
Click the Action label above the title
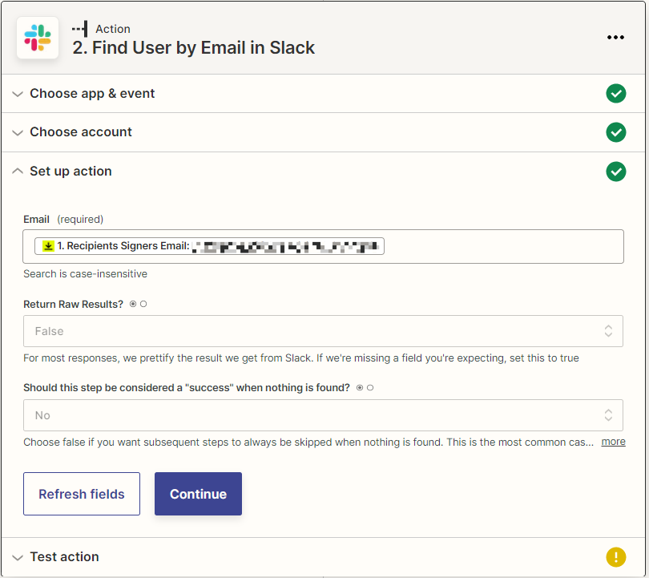coord(113,29)
